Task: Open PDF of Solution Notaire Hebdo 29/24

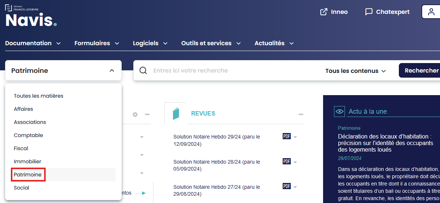Action: click(x=287, y=136)
